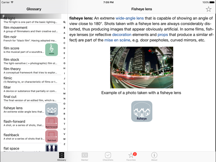Jump to letter B in the index
The width and height of the screenshot is (216, 162).
pyautogui.click(x=64, y=38)
